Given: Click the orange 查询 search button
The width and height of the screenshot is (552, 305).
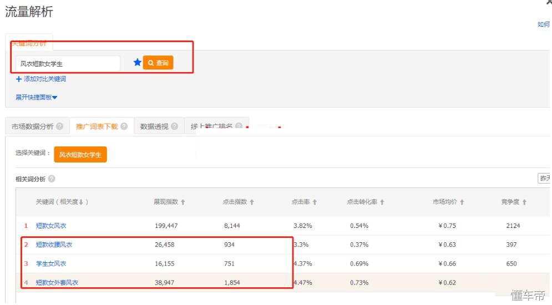Looking at the screenshot, I should click(158, 63).
